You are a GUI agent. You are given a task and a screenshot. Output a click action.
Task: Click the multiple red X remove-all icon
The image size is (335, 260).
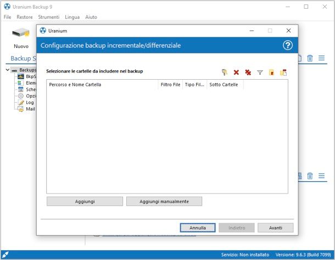[x=248, y=73]
